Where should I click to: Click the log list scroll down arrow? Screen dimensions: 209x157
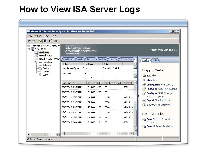click(135, 130)
